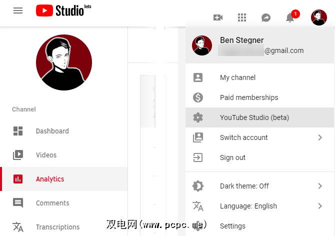Click the Language translate icon in account menu
Image resolution: width=335 pixels, height=236 pixels.
point(198,206)
